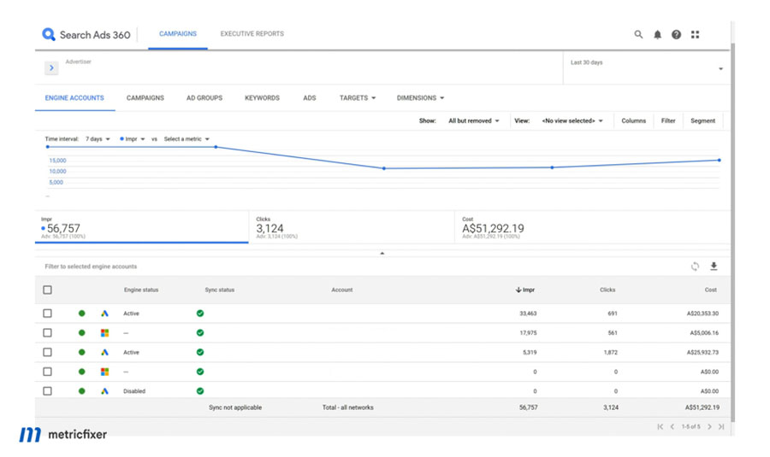Click the Columns button
The width and height of the screenshot is (770, 457).
[633, 120]
